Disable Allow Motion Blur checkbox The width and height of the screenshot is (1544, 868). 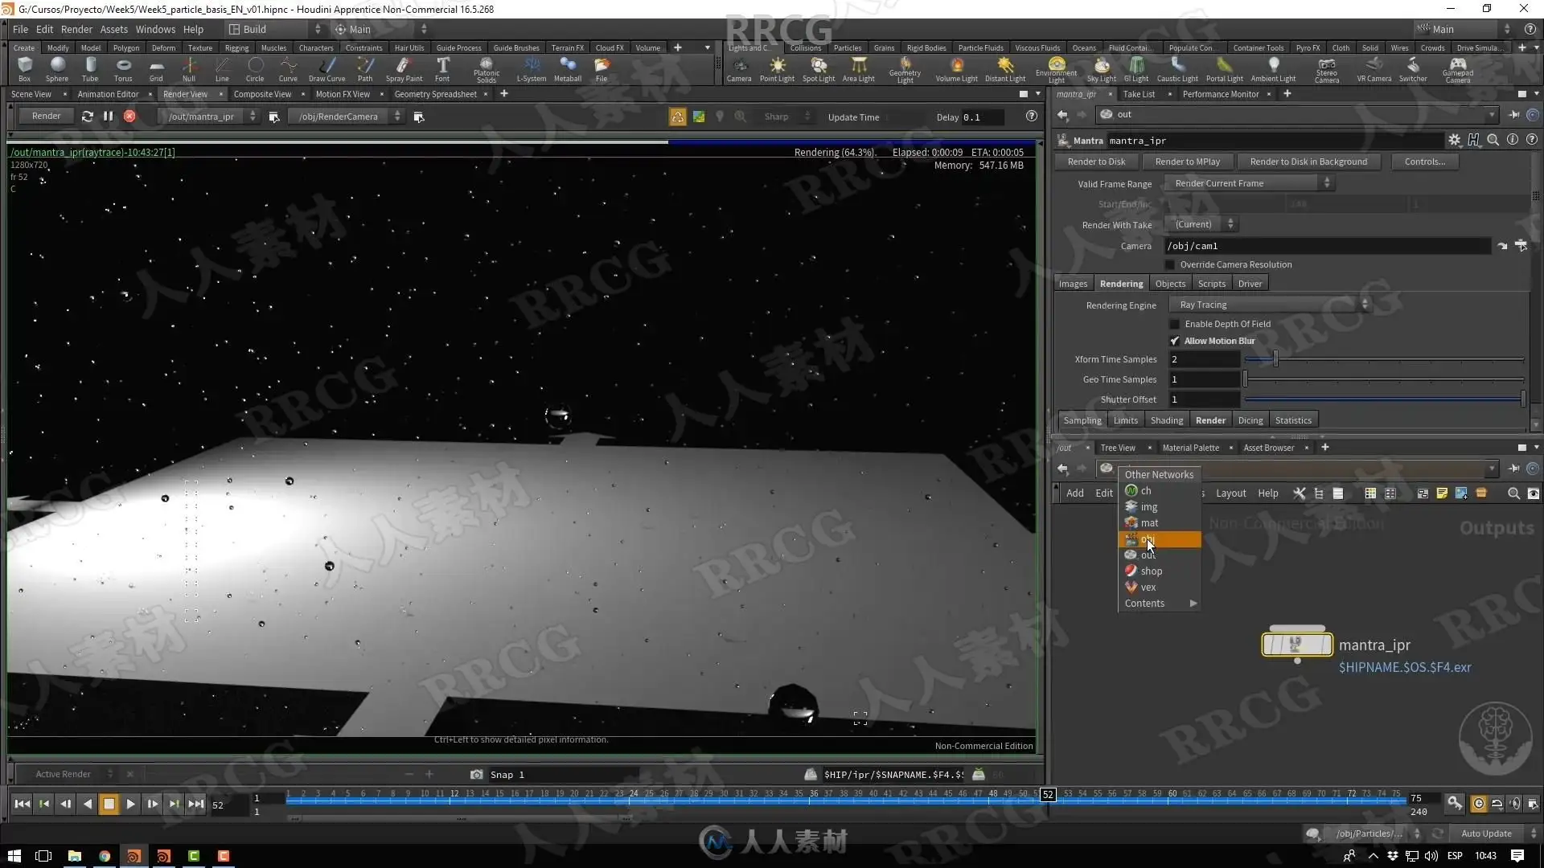[x=1174, y=341]
